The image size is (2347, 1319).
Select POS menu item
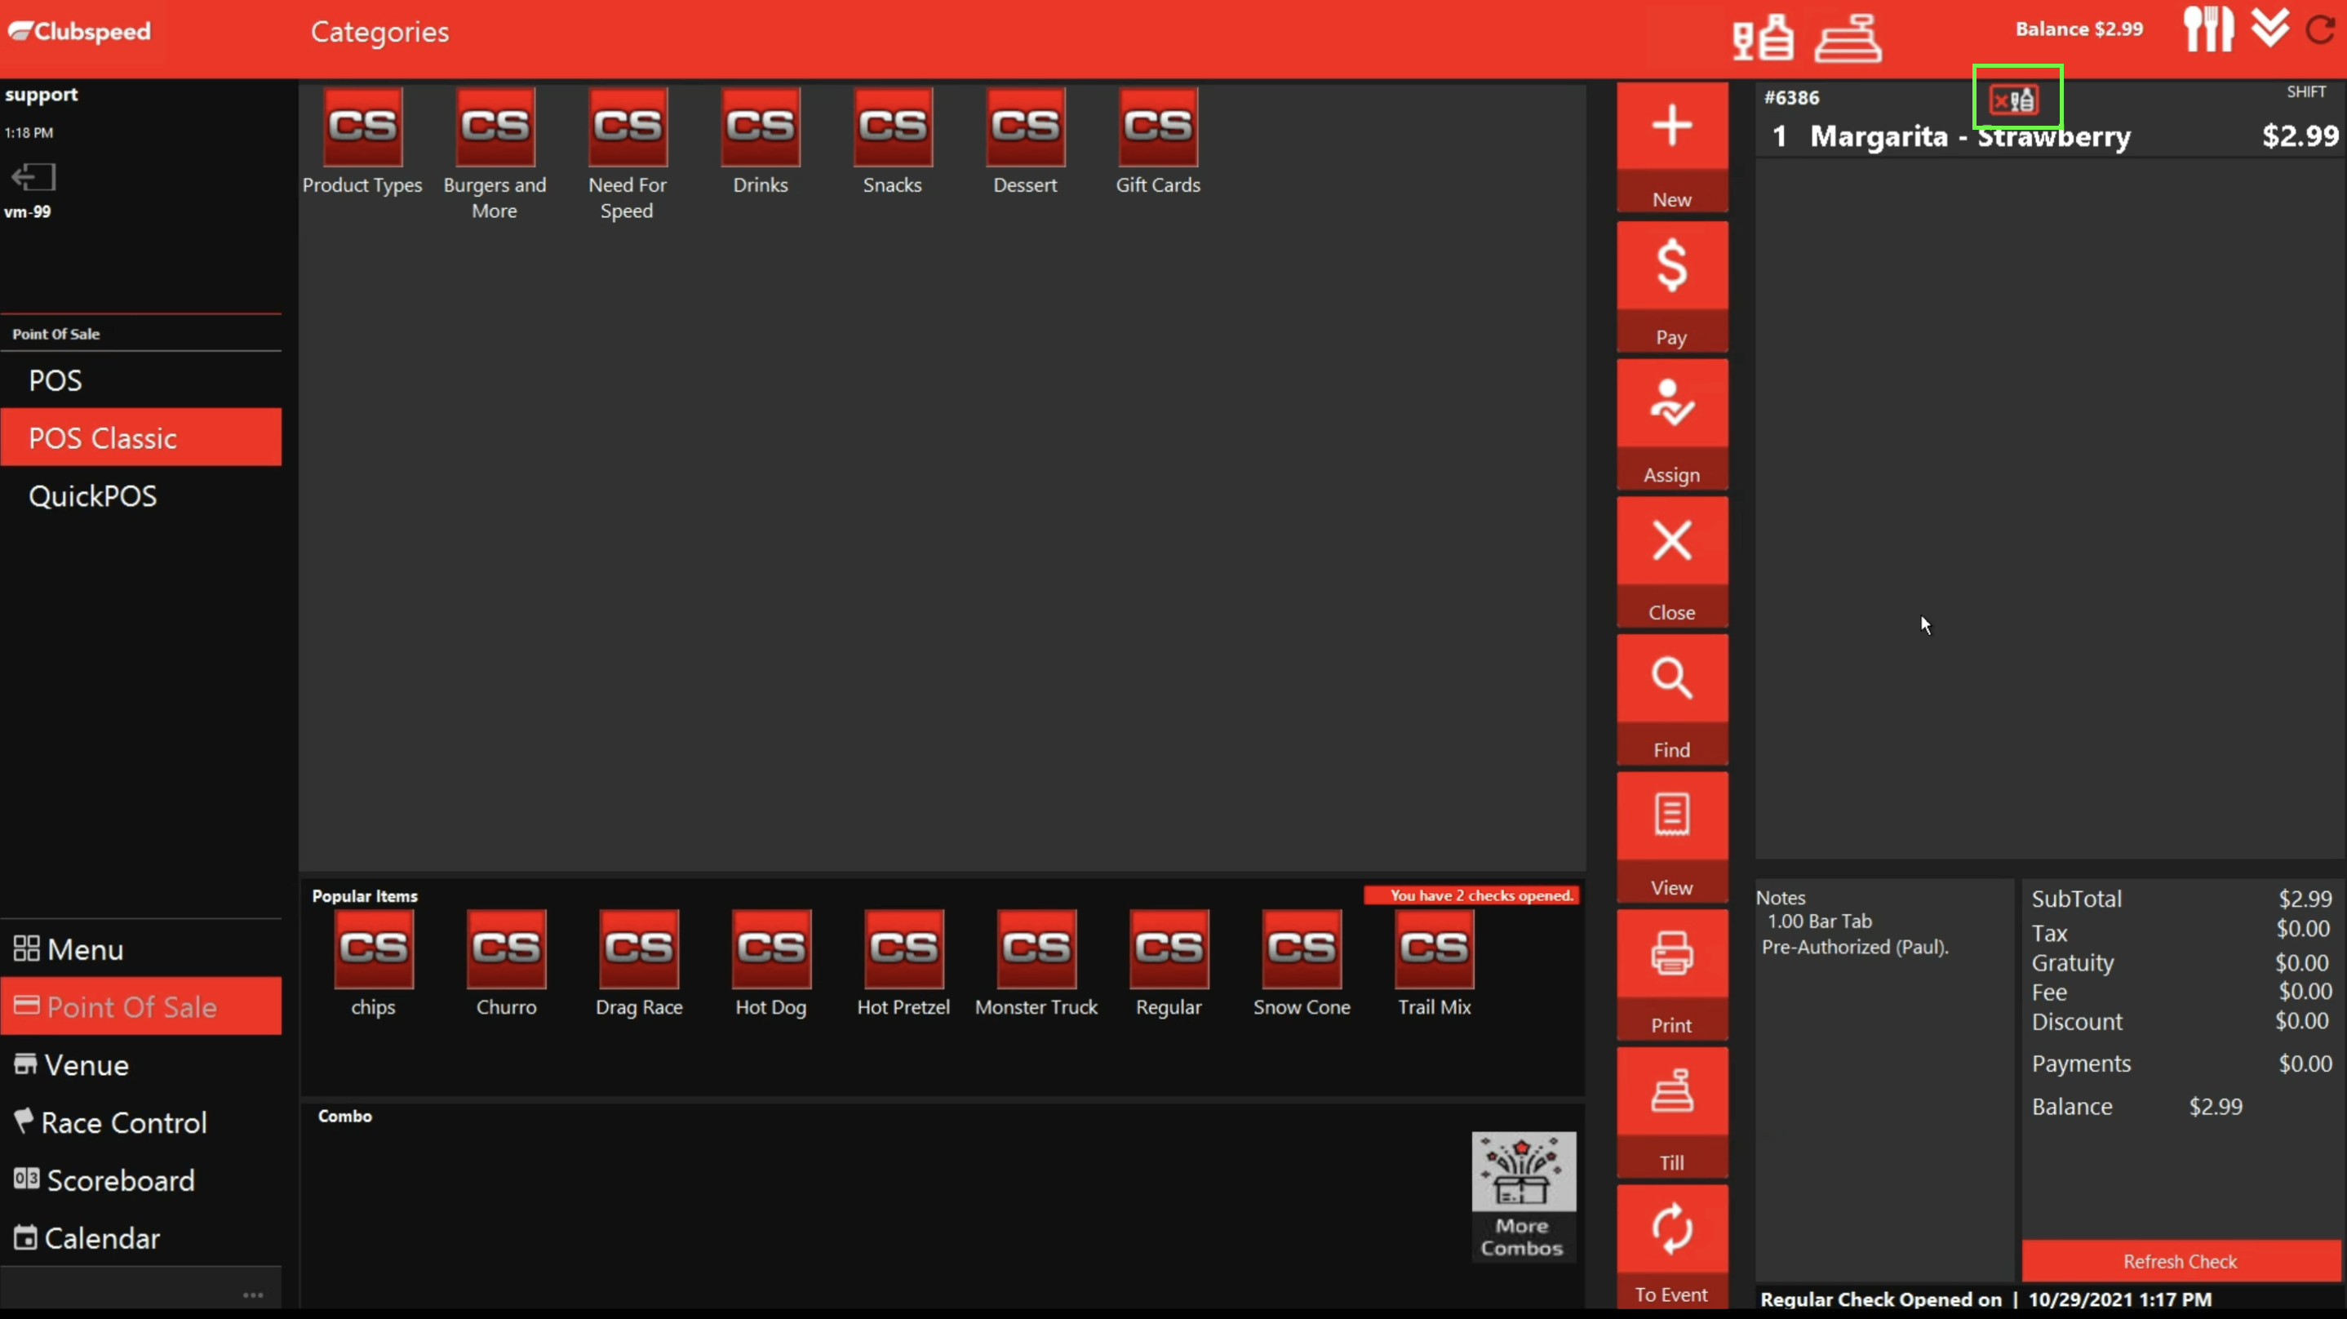(55, 380)
